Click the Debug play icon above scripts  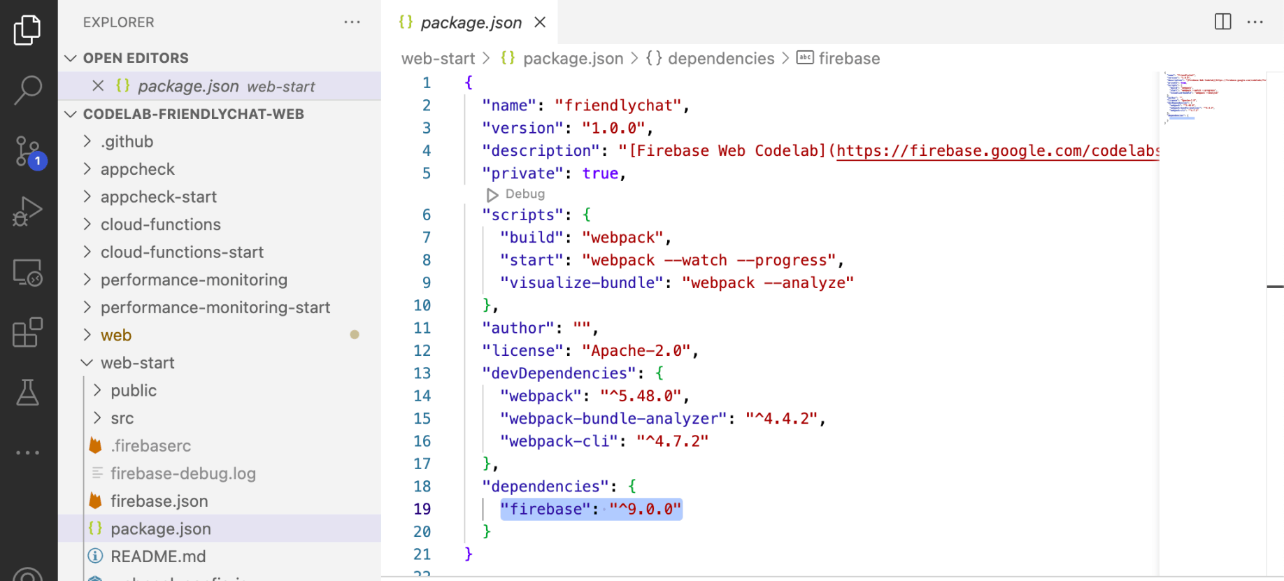click(x=492, y=194)
